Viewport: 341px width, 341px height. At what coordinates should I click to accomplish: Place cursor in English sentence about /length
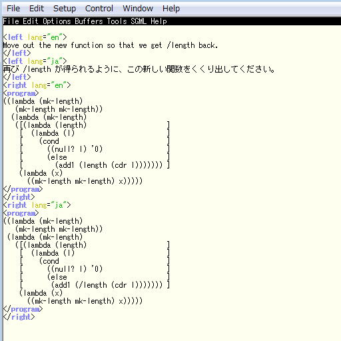(x=111, y=45)
